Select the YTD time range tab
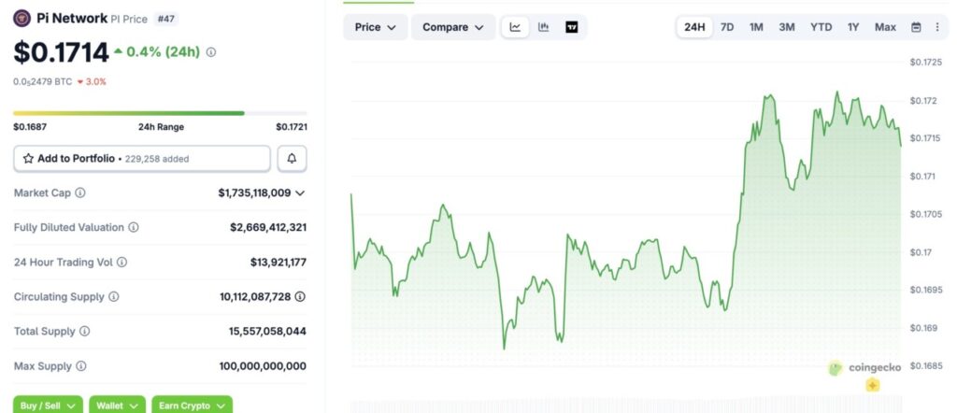The height and width of the screenshot is (413, 957). tap(821, 27)
